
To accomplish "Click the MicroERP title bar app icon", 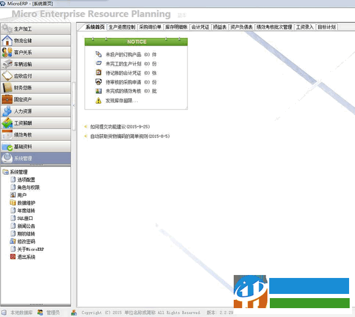I will pyautogui.click(x=3, y=4).
